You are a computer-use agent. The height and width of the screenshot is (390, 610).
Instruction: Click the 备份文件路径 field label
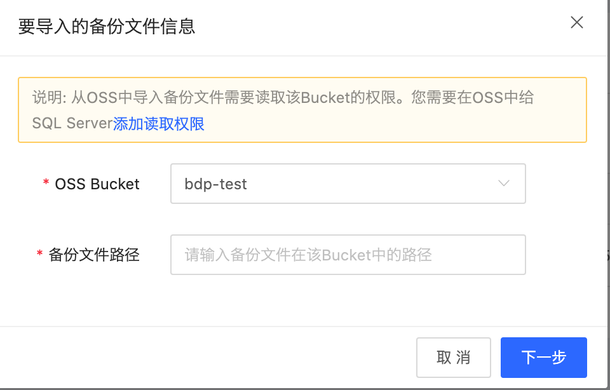click(94, 255)
